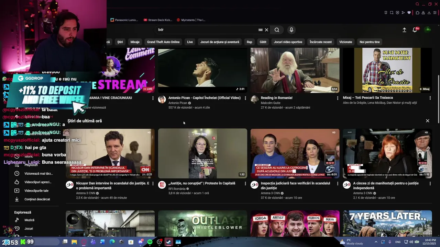Image resolution: width=440 pixels, height=247 pixels.
Task: Open options for Inspecția judiciară video
Action: coord(338,184)
